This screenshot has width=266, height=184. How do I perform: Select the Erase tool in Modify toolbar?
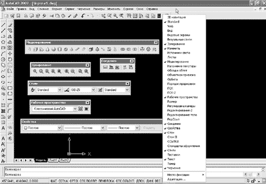(10, 25)
